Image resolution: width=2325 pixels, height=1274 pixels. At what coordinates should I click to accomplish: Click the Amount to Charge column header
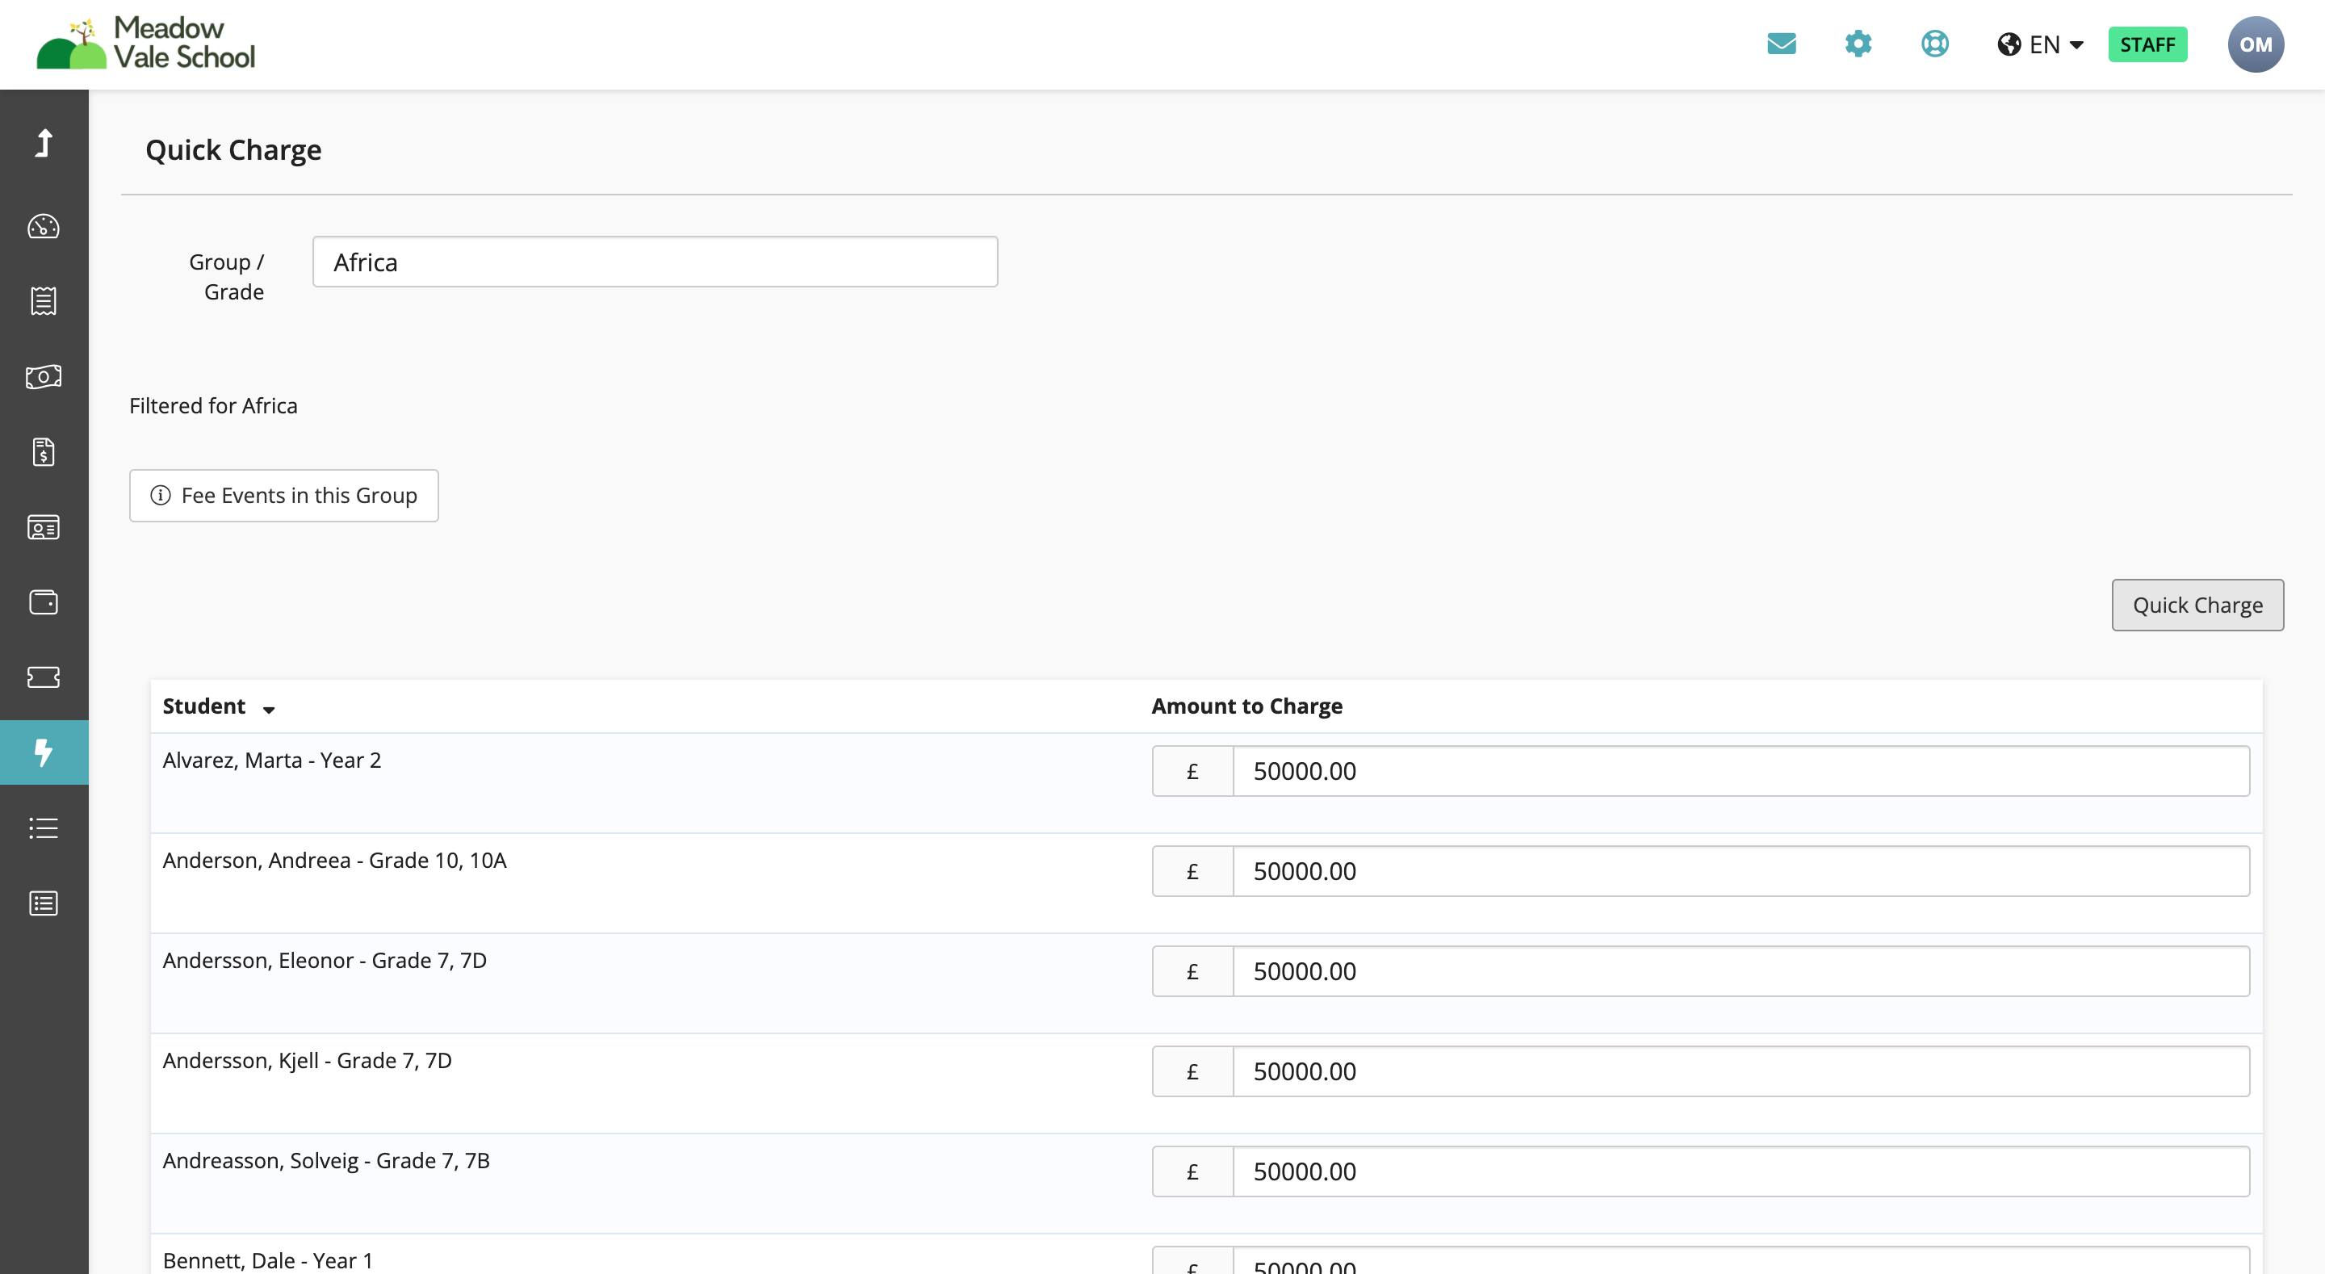(x=1246, y=706)
